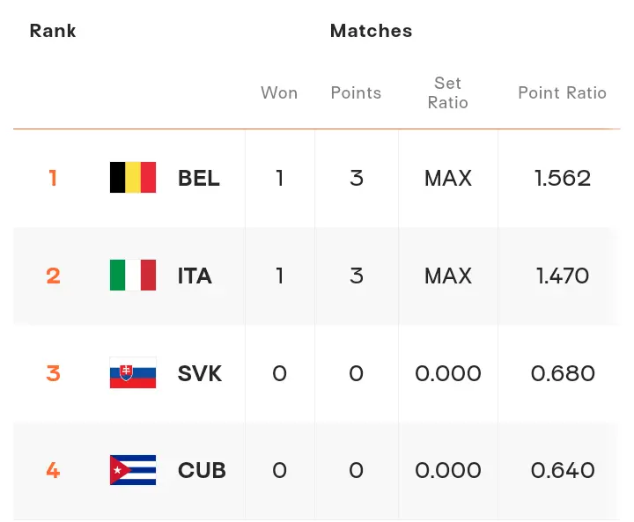Sort by the Won column header
This screenshot has width=634, height=522.
click(x=279, y=93)
